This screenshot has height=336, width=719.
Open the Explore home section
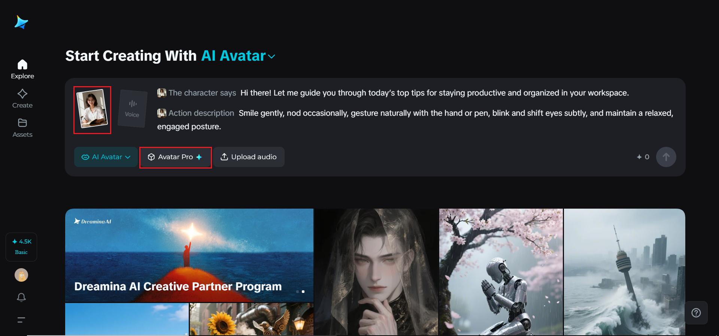coord(22,70)
